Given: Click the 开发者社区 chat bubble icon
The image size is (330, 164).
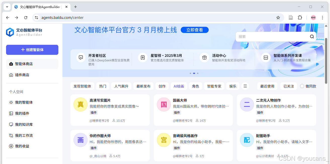Looking at the screenshot, I should click(81, 57).
